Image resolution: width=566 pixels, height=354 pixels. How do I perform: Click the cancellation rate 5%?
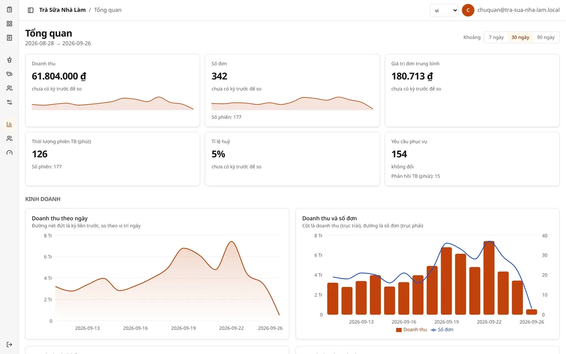point(218,154)
